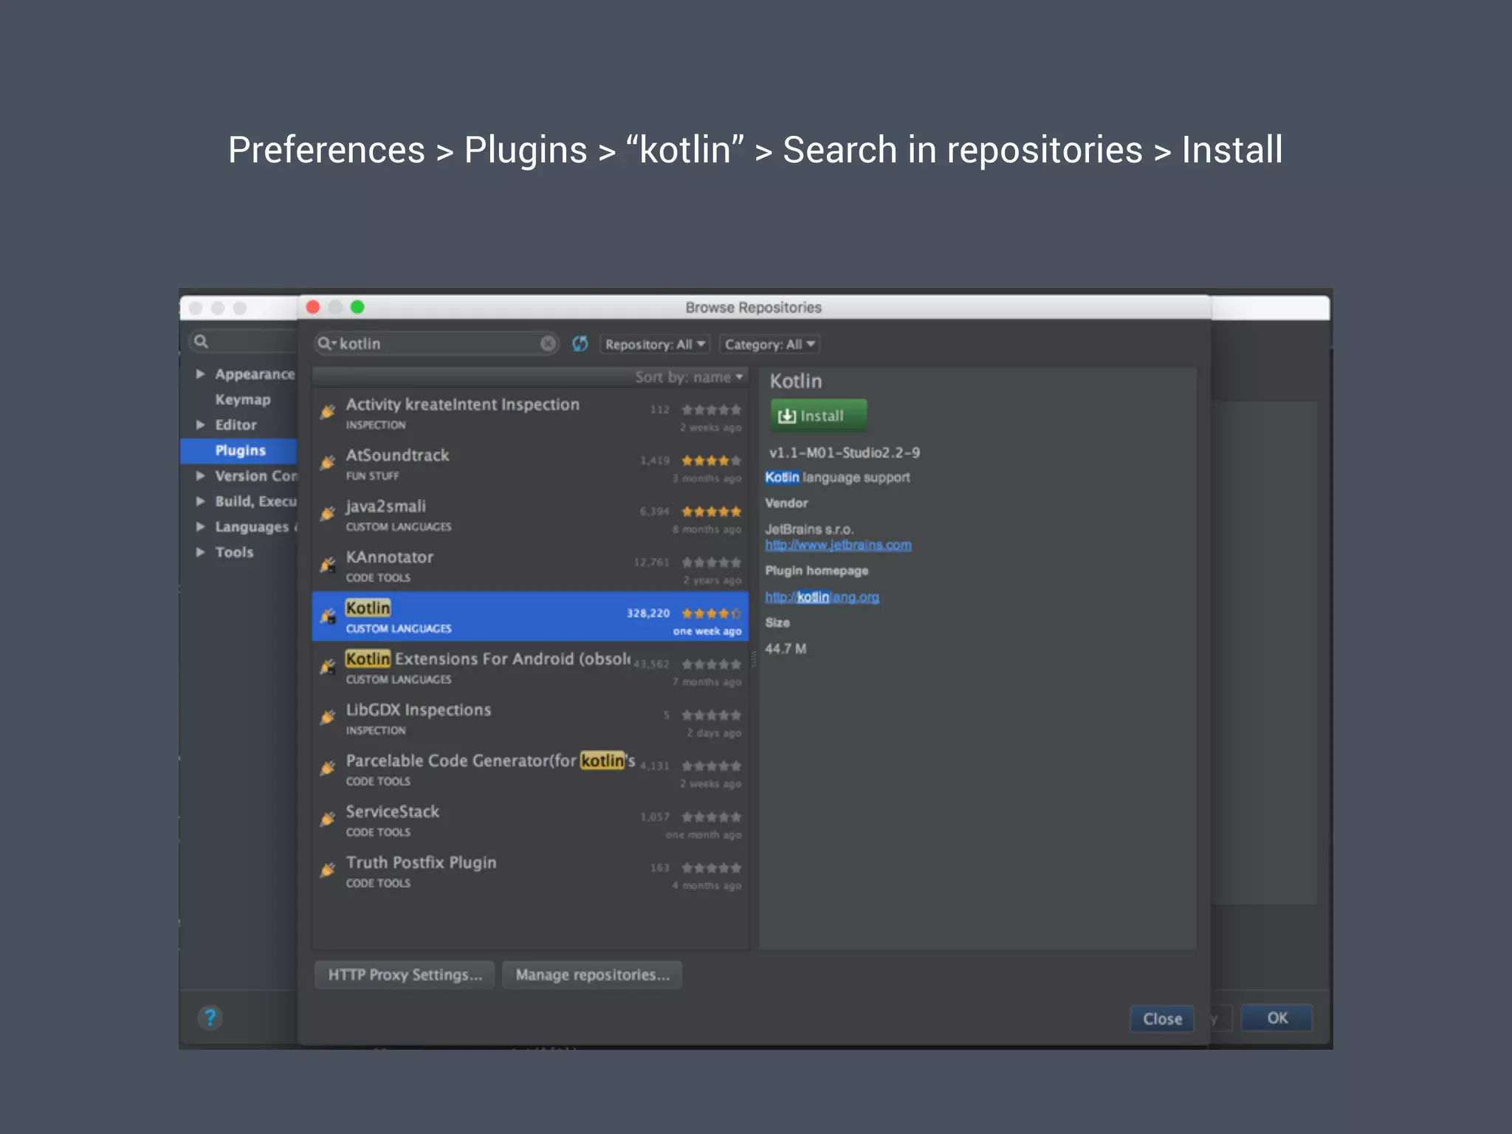This screenshot has height=1134, width=1512.
Task: Expand the Build, Execution tree node
Action: coord(200,501)
